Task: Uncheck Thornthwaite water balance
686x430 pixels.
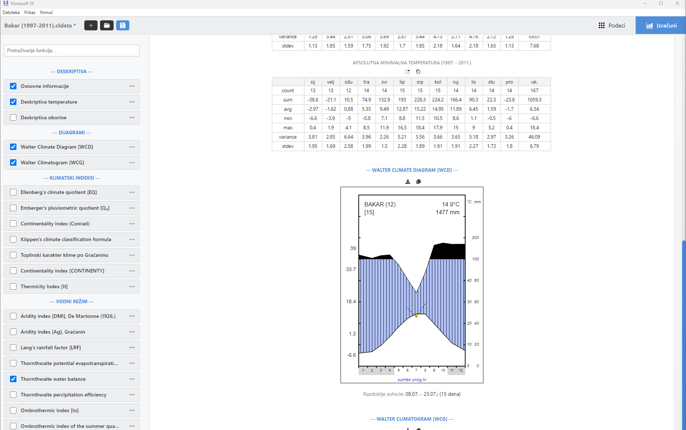Action: 13,379
